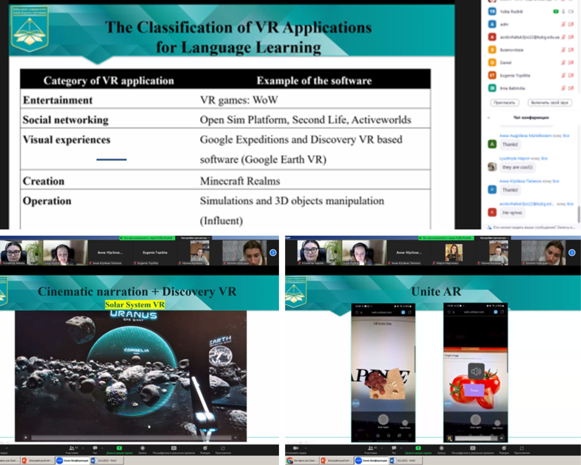Click the unmute-my-audio button under participants
The image size is (581, 465).
click(x=550, y=103)
